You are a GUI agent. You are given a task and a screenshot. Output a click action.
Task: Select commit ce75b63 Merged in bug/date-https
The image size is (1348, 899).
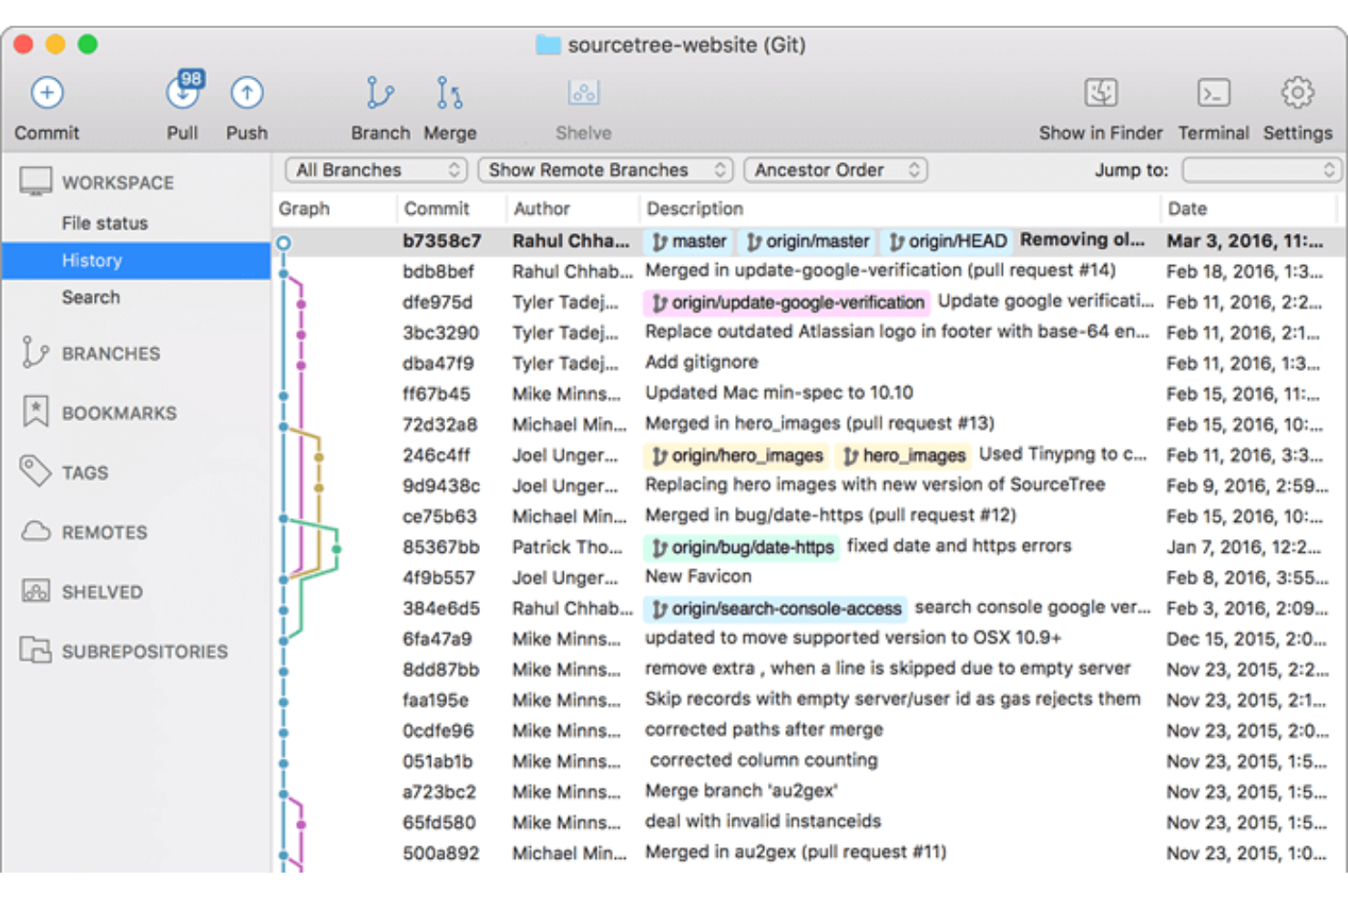point(809,516)
